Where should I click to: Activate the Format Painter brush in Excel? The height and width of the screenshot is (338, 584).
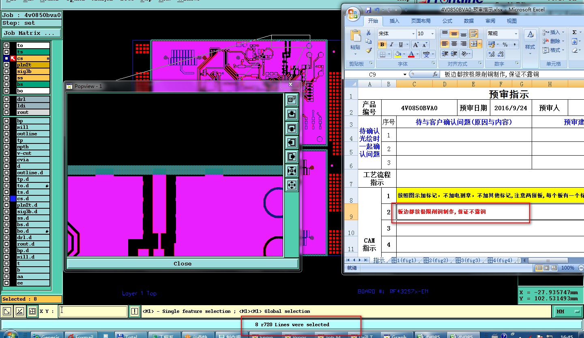(x=369, y=50)
